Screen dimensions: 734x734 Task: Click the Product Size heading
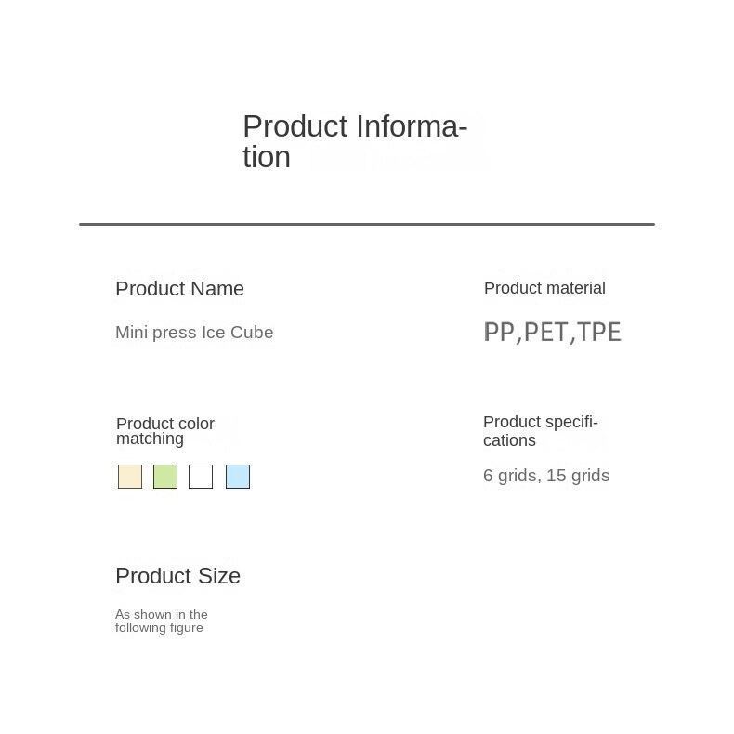click(177, 576)
